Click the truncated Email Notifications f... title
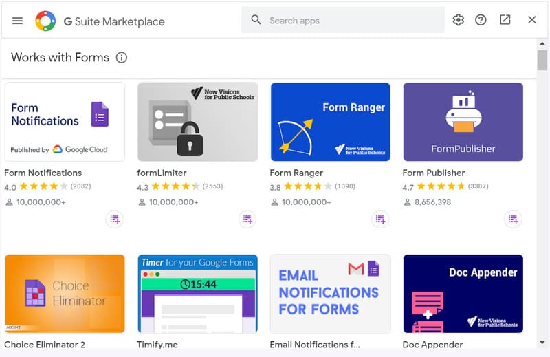Viewport: 550px width, 357px height. point(315,345)
